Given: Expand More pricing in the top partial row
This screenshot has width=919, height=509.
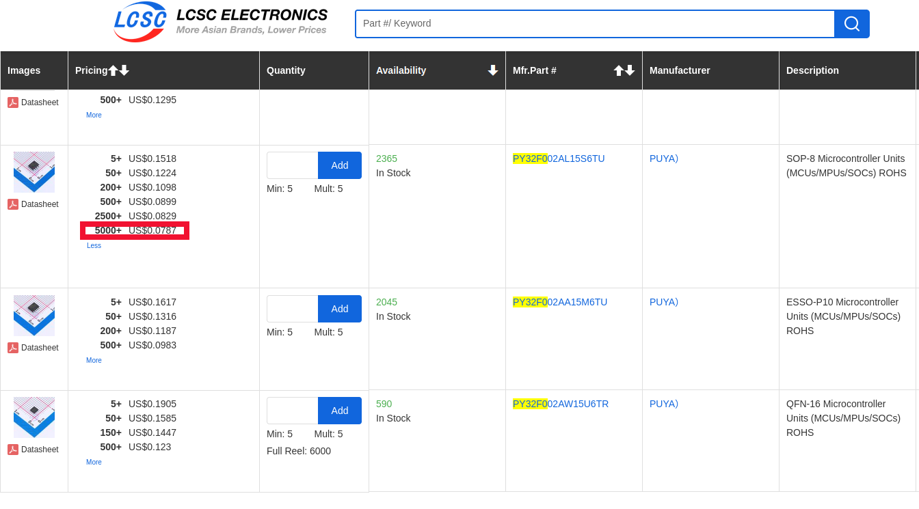Looking at the screenshot, I should pos(94,115).
